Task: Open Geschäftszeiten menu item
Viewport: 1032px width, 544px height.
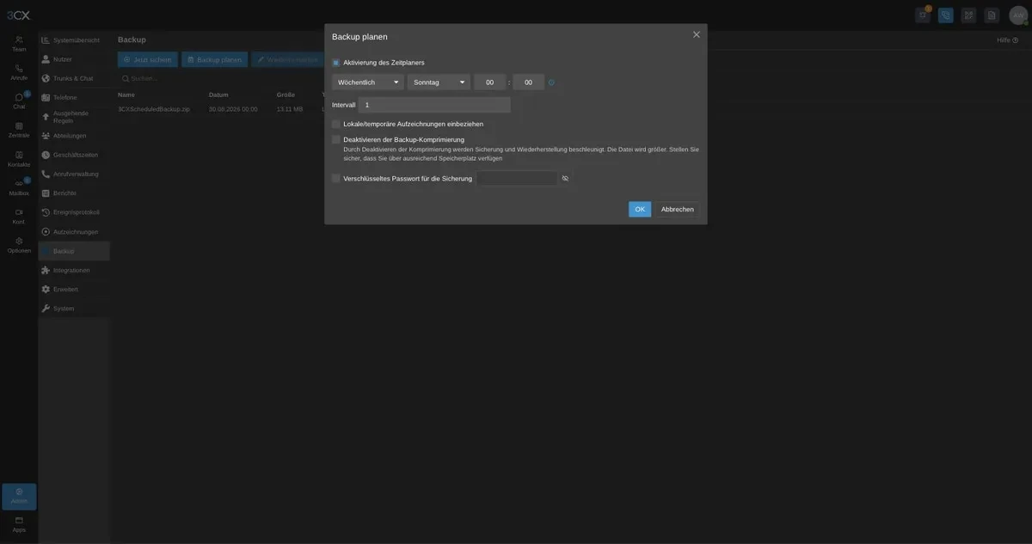Action: click(x=74, y=155)
